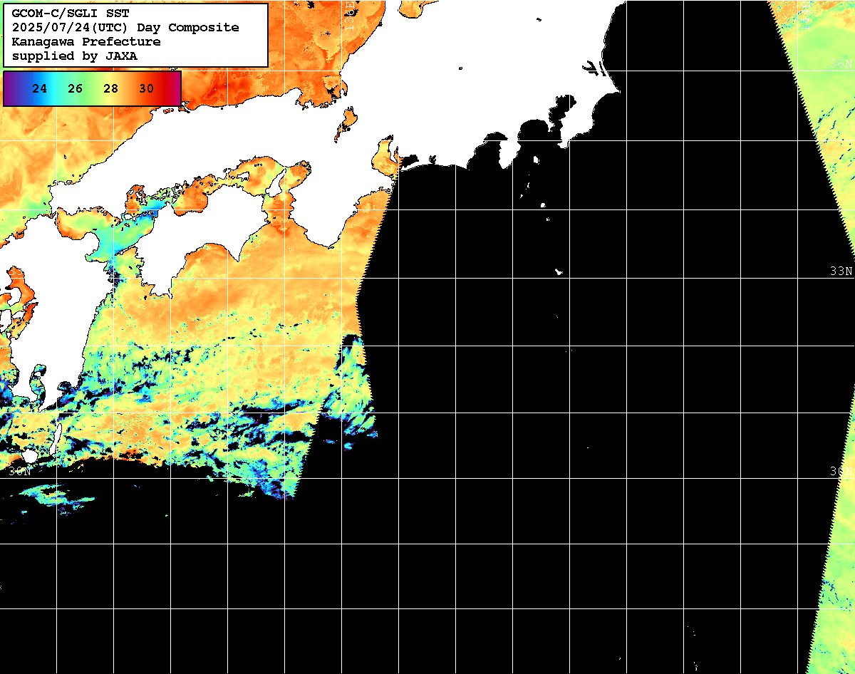Click the "30N" latitude label at the left edge
The height and width of the screenshot is (674, 855).
tap(20, 472)
